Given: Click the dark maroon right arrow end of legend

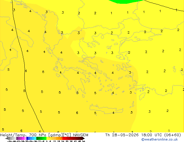Looking at the screenshot, I should tap(83, 139).
